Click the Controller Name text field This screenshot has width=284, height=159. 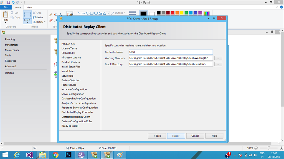point(171,52)
